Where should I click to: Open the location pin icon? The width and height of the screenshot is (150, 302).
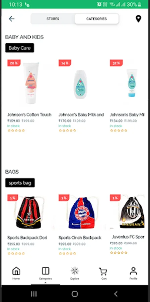pyautogui.click(x=138, y=19)
